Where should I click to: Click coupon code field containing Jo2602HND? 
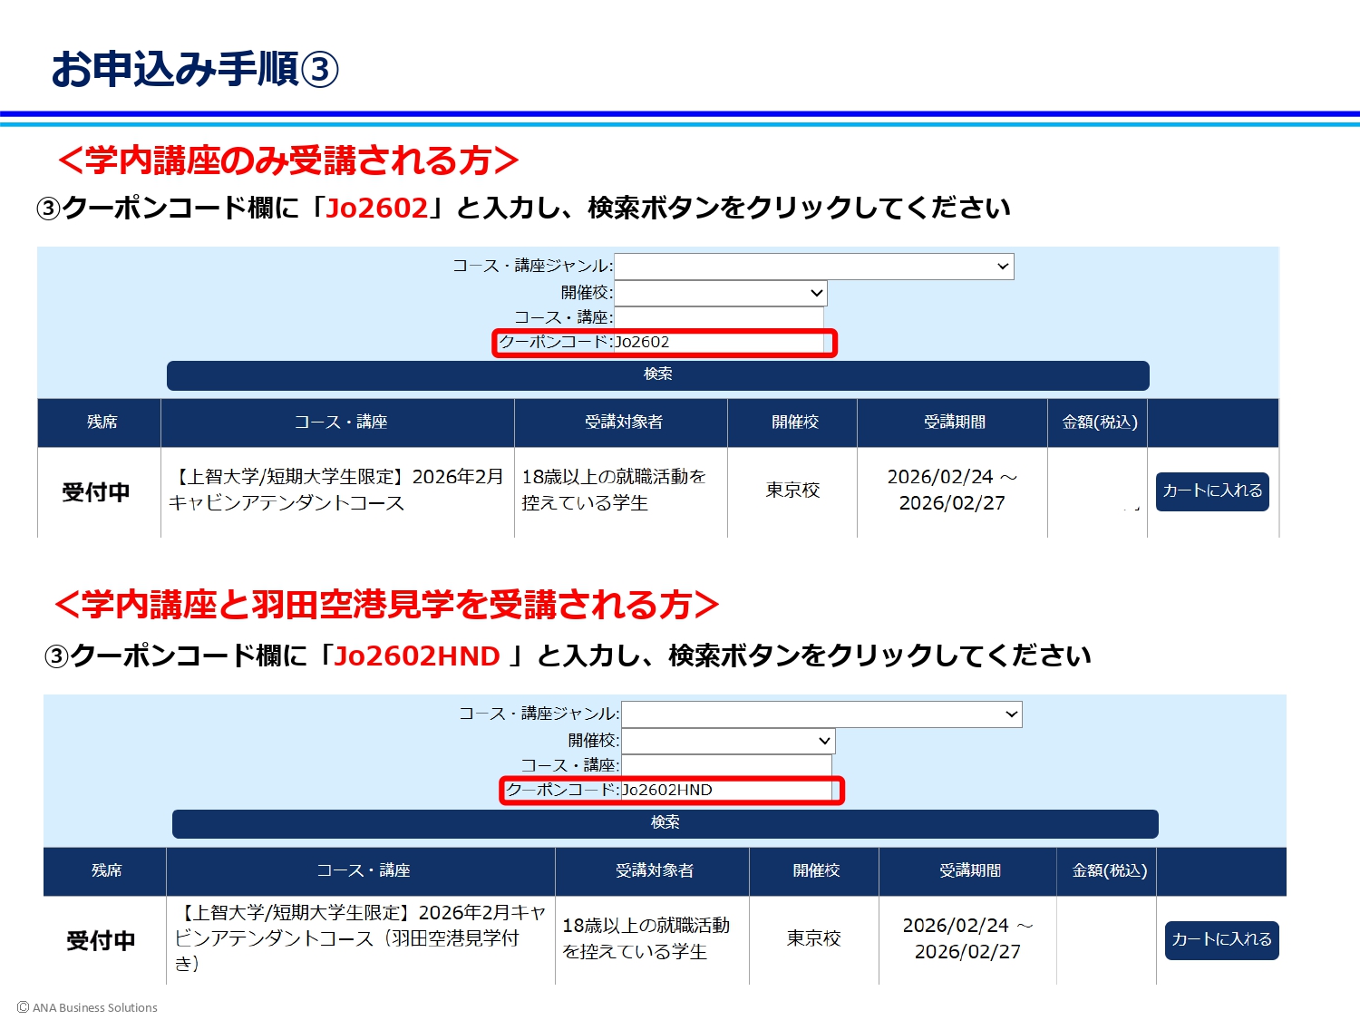725,790
